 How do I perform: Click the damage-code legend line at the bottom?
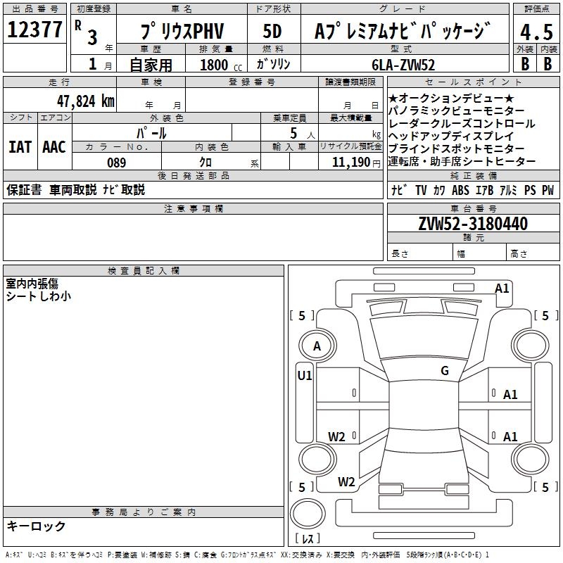(x=247, y=555)
